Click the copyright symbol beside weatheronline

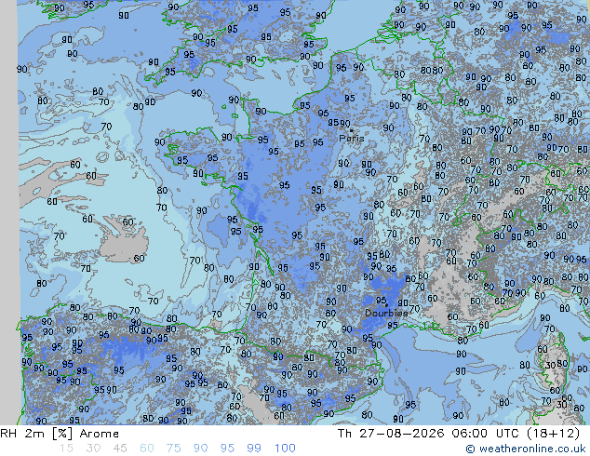[470, 449]
